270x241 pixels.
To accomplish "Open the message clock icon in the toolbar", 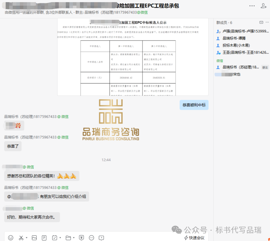I will click(102, 238).
